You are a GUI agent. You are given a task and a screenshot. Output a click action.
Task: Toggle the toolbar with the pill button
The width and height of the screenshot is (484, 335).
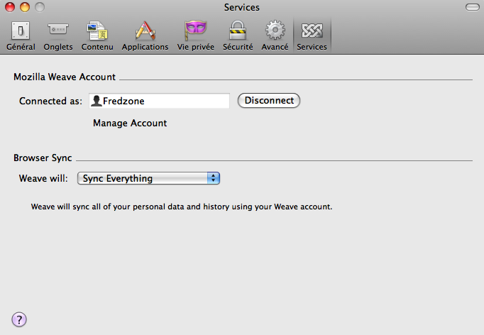pos(472,7)
